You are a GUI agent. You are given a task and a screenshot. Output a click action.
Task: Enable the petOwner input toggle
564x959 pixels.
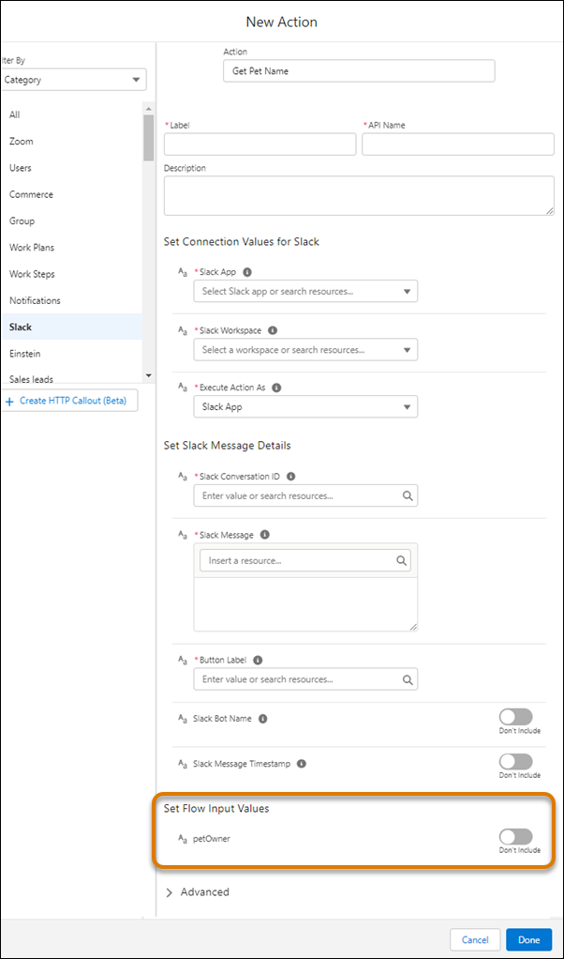(x=516, y=837)
